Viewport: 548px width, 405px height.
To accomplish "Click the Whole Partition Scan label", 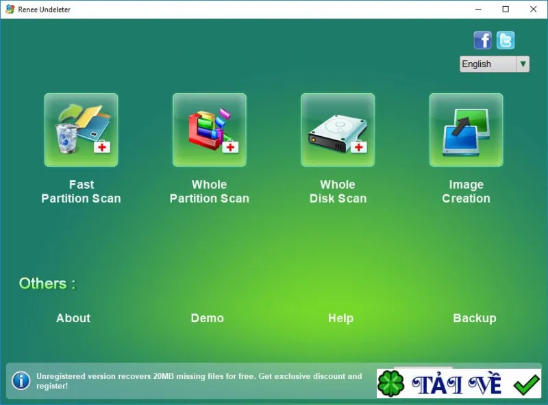I will [x=210, y=192].
